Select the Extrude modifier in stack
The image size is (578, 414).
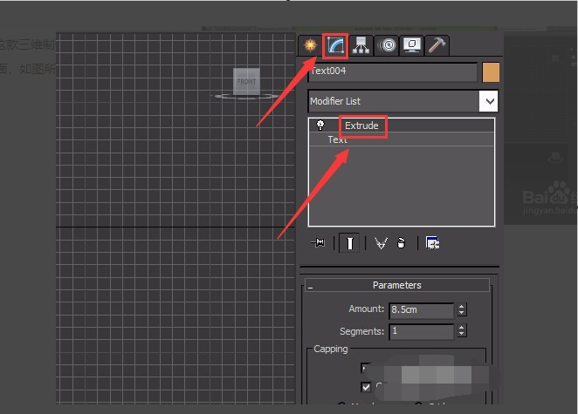click(361, 126)
